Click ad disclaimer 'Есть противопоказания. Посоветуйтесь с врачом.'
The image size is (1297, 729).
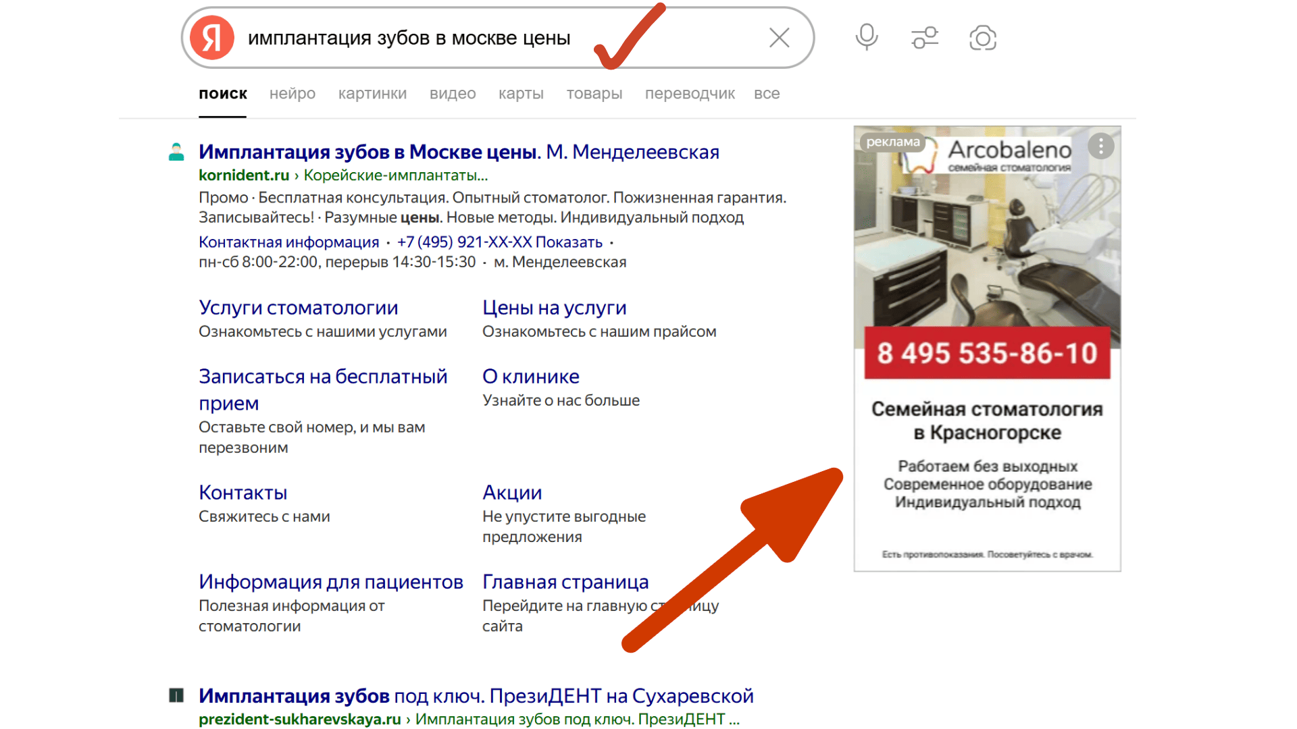987,554
